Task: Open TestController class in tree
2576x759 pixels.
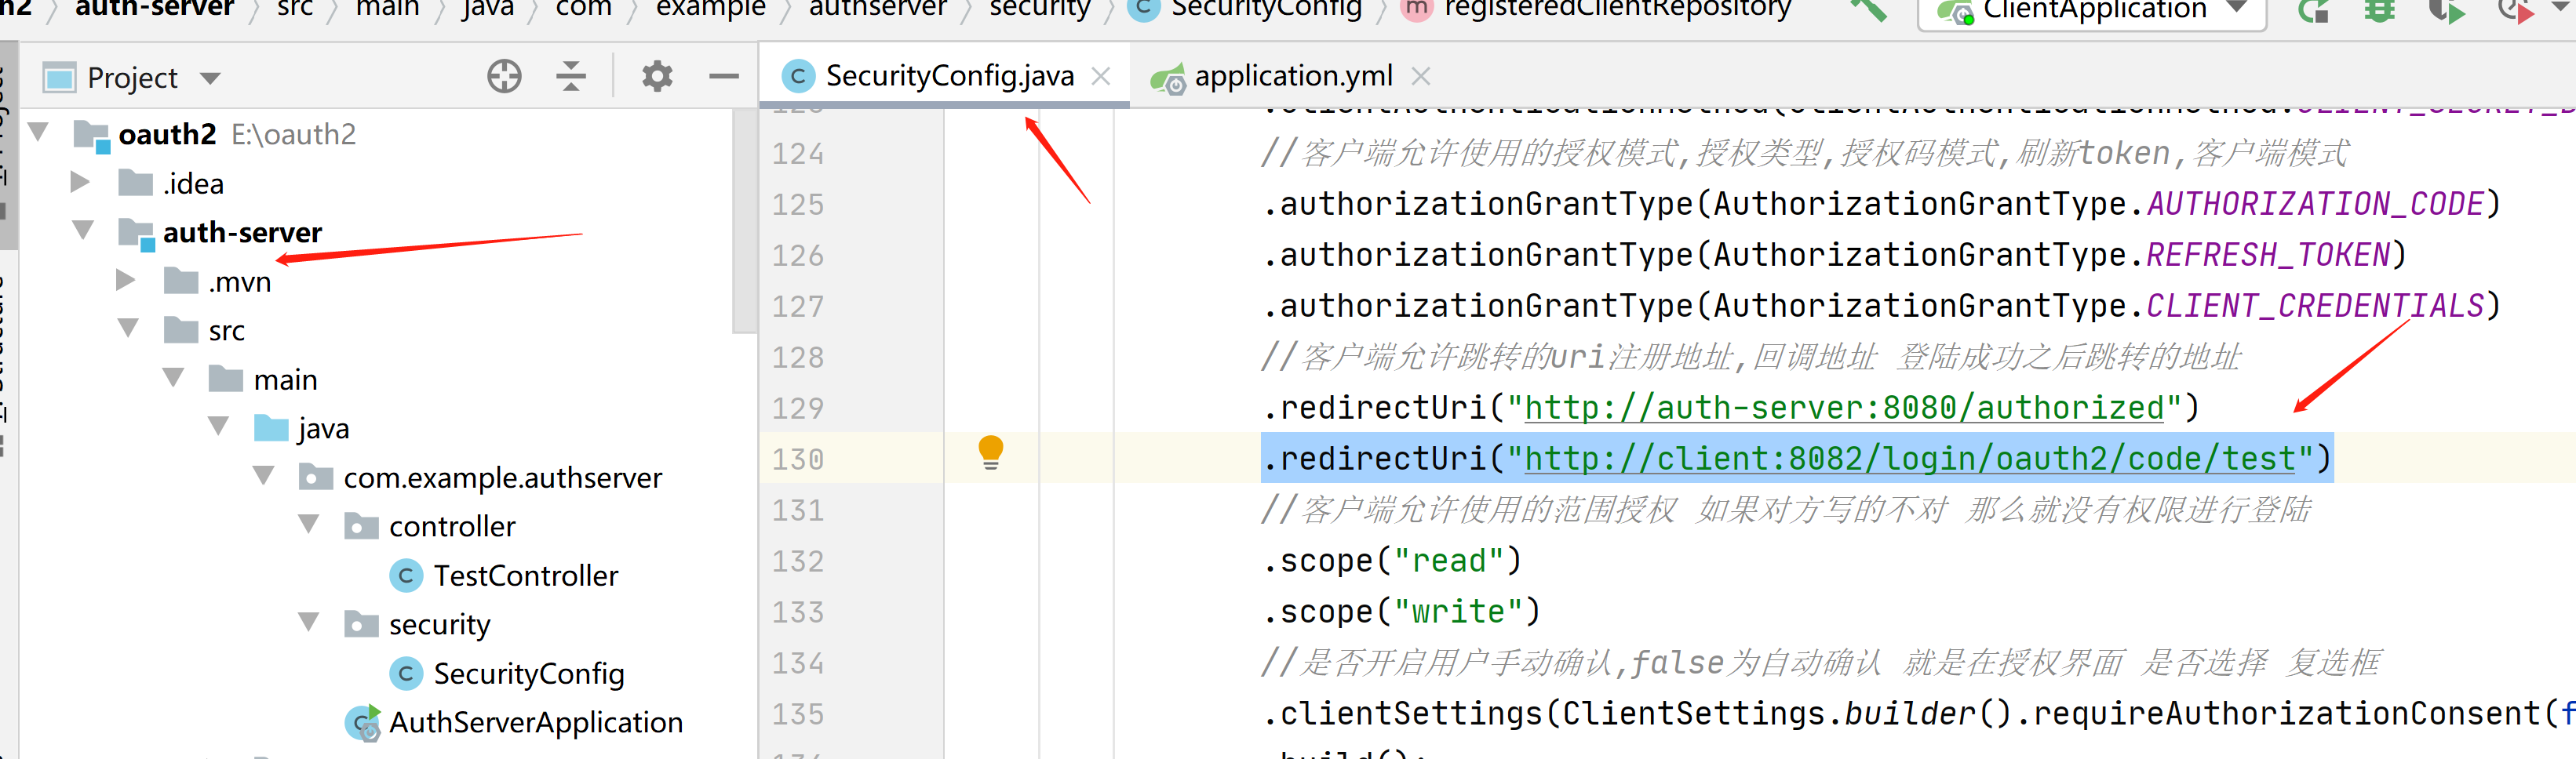Action: [525, 576]
